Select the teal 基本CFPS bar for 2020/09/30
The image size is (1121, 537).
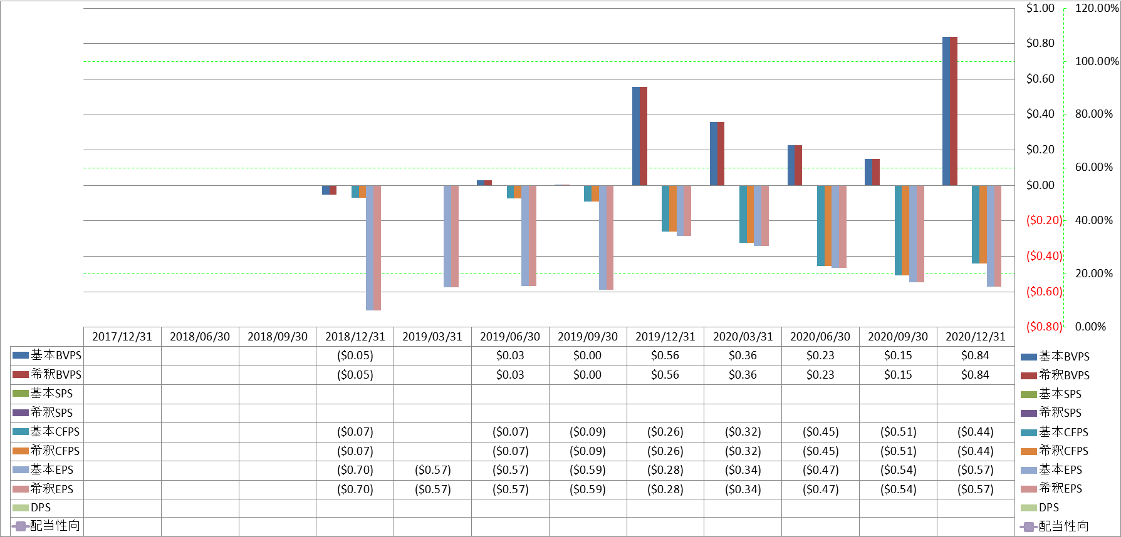click(899, 230)
